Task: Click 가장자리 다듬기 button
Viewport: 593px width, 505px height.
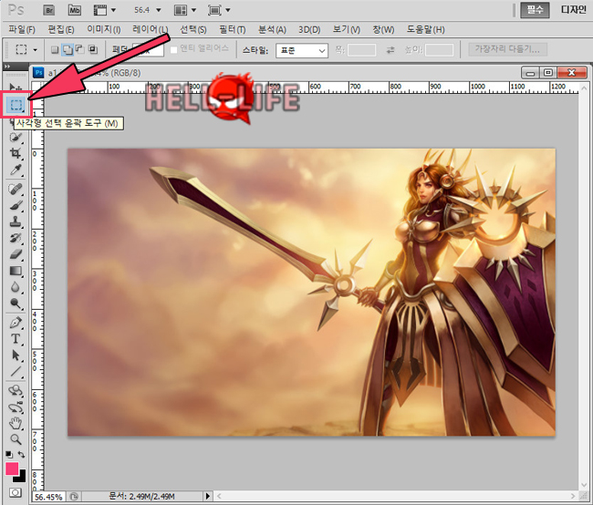Action: pyautogui.click(x=507, y=49)
